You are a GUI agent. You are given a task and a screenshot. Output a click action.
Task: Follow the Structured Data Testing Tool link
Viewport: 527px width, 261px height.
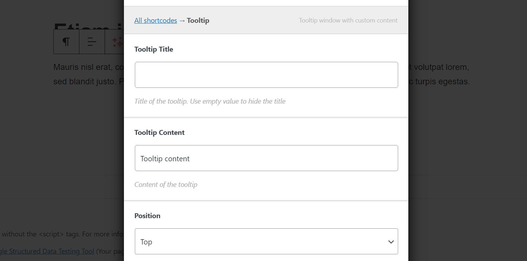click(x=47, y=251)
